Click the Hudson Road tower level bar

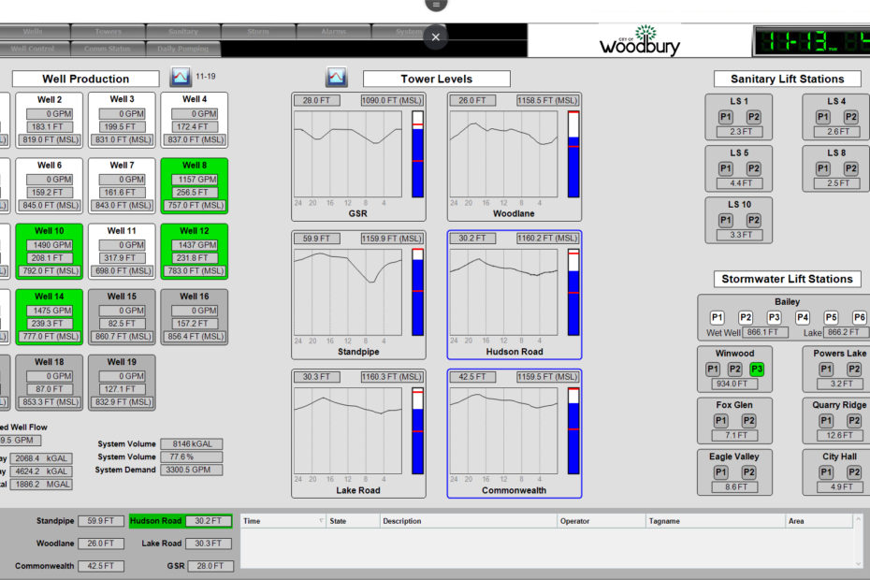point(573,292)
